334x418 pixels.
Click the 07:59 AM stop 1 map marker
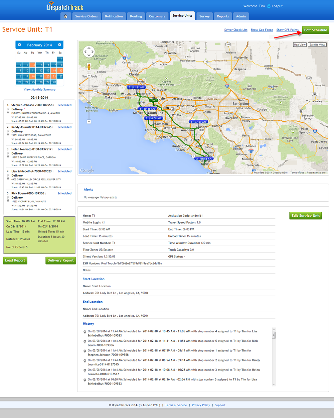(198, 122)
